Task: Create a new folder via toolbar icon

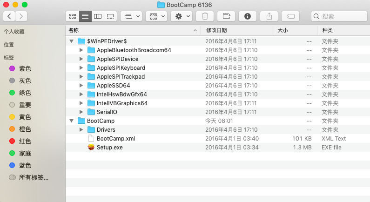Action: [226, 16]
